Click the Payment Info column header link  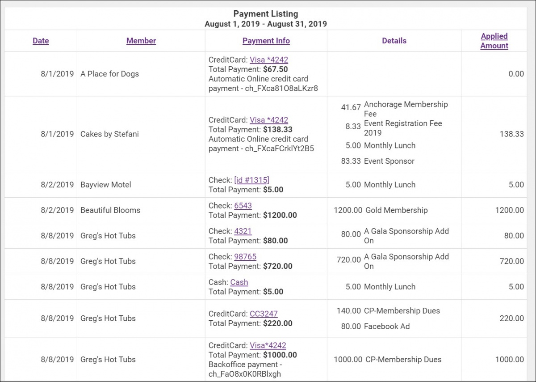[266, 41]
